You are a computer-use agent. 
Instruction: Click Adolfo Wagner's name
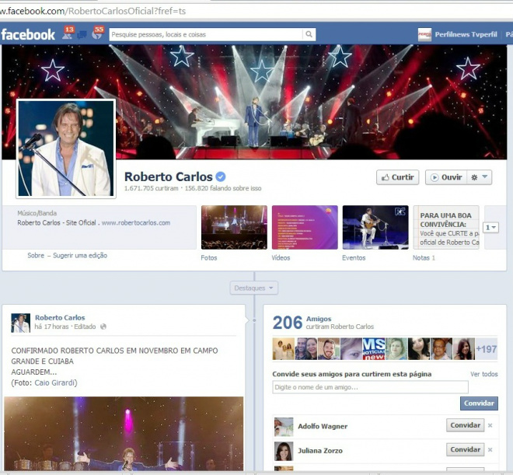[323, 426]
